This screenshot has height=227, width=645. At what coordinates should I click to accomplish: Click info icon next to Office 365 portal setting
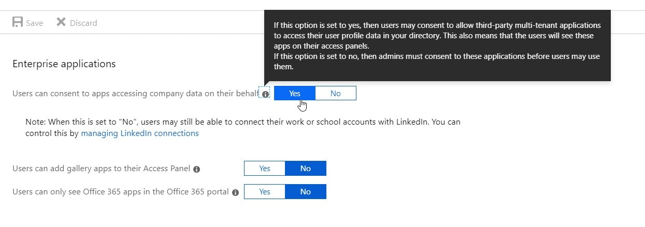pyautogui.click(x=235, y=192)
